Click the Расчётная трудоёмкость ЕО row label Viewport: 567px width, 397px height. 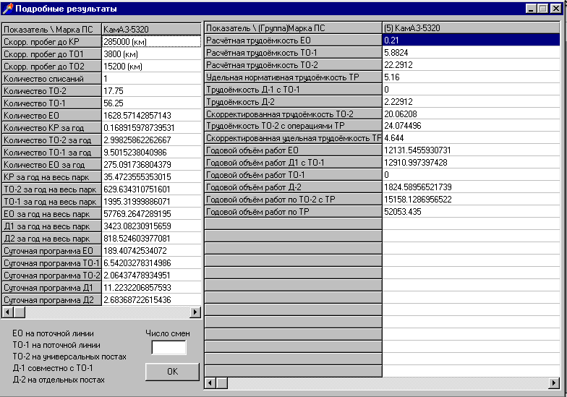pyautogui.click(x=294, y=40)
